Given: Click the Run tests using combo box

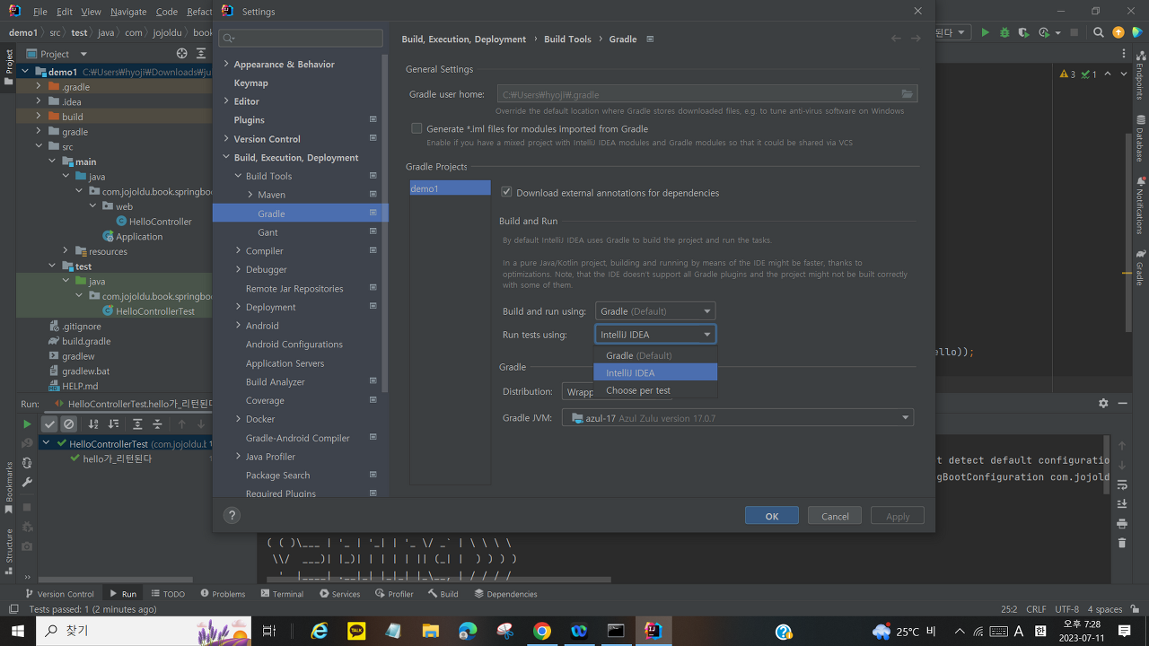Looking at the screenshot, I should pos(655,335).
